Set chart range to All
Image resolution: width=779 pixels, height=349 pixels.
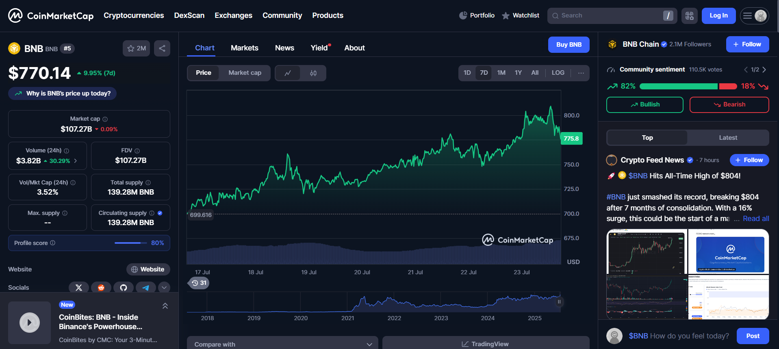pyautogui.click(x=535, y=73)
